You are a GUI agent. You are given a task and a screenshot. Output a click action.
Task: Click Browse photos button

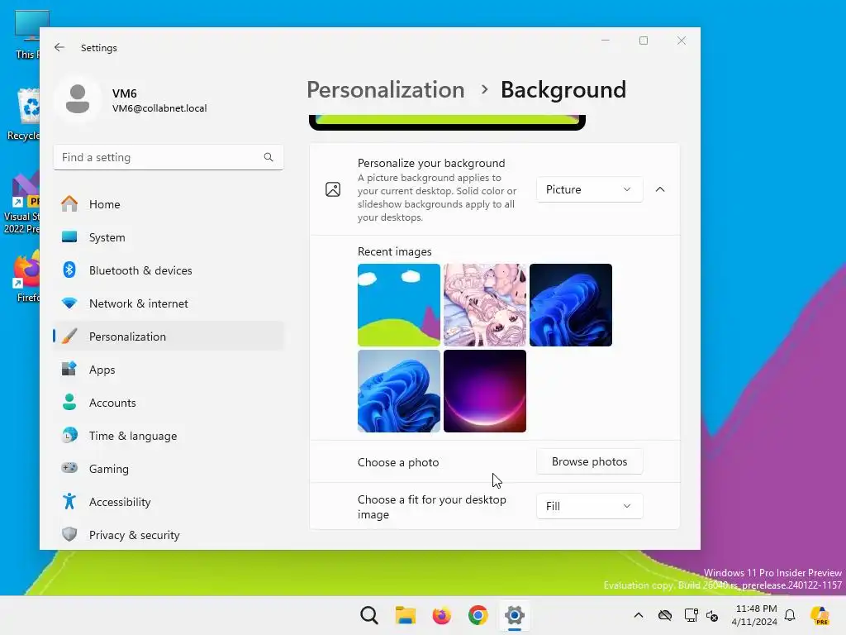[589, 461]
